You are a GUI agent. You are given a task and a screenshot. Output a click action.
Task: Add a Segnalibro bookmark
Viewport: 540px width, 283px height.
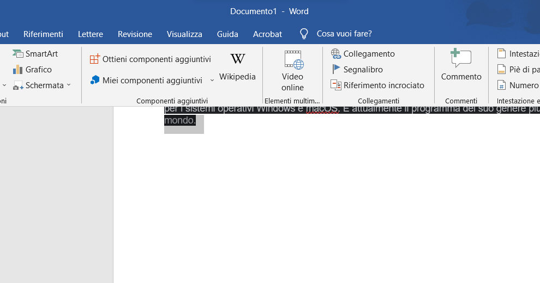click(357, 69)
